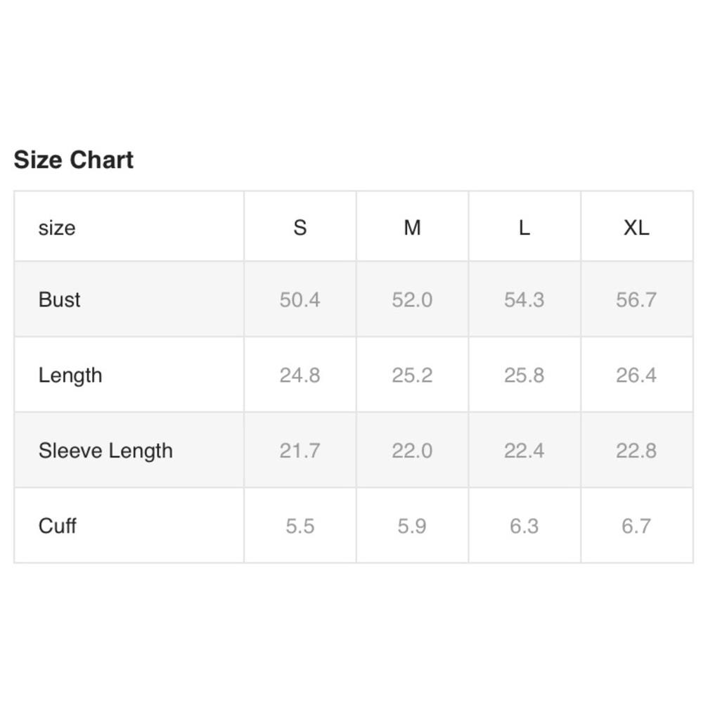Click the Size Chart heading
The image size is (703, 703).
[74, 160]
